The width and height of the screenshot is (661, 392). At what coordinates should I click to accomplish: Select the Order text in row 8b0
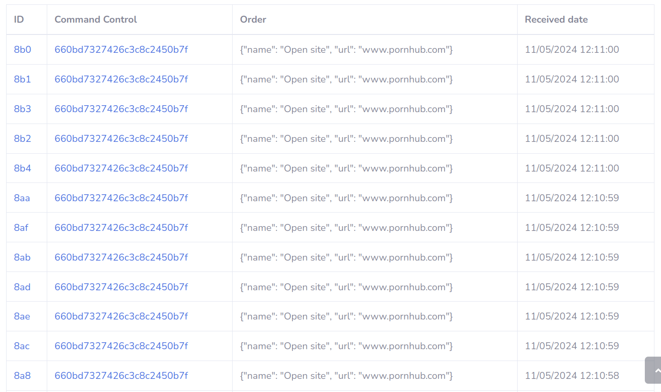[346, 50]
